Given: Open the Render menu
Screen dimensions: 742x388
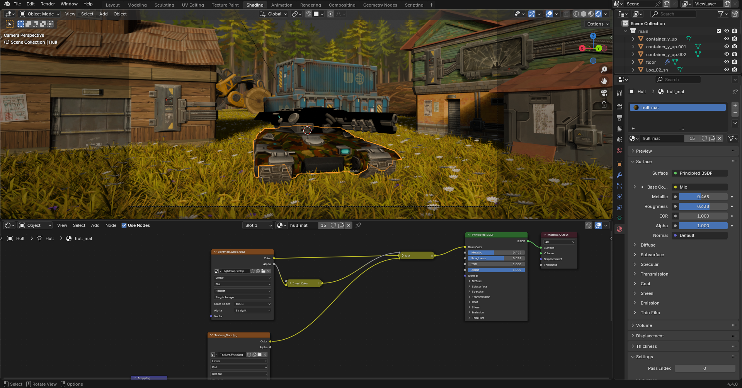Looking at the screenshot, I should point(48,4).
